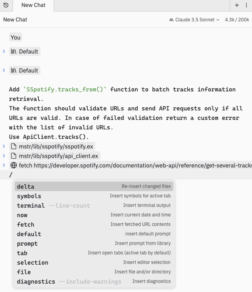Switch to the New Chat tab
252x292 pixels.
pyautogui.click(x=33, y=5)
